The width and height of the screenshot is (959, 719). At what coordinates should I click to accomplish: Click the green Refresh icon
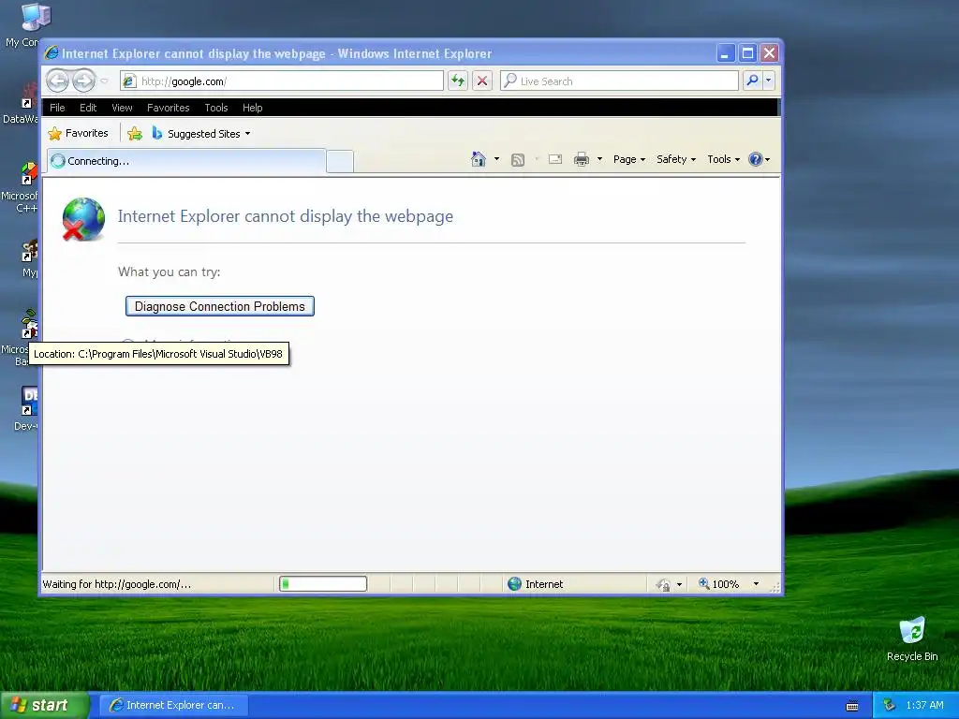pyautogui.click(x=457, y=81)
